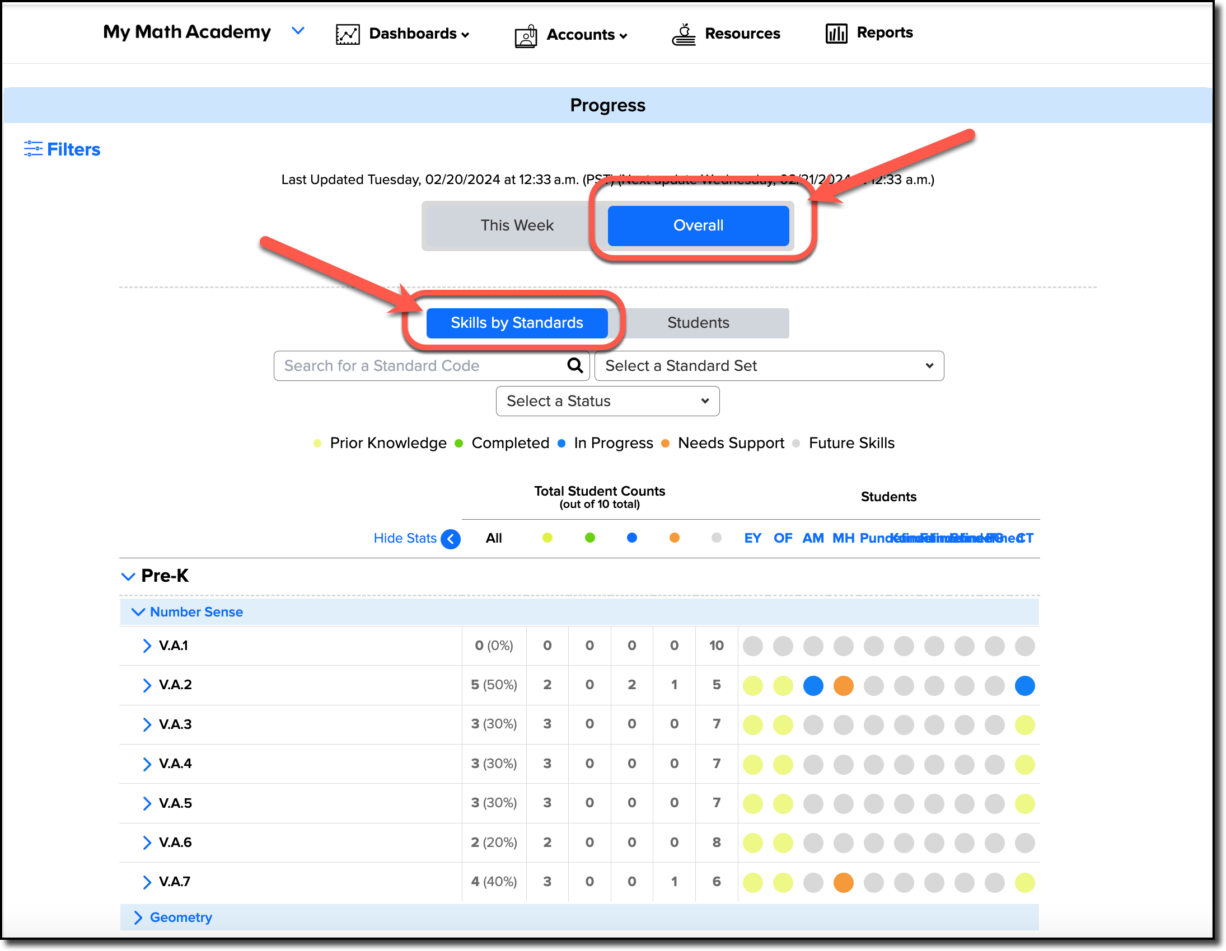
Task: Click the Accounts profile icon
Action: 526,36
